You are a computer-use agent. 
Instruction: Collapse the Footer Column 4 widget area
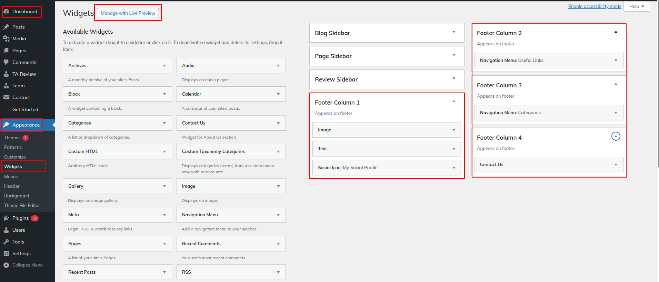coord(616,137)
